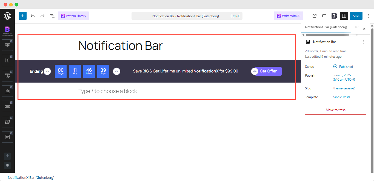Click the Type / to choose a block placeholder
The height and width of the screenshot is (181, 374).
108,91
